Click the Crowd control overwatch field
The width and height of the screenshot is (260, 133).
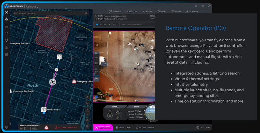[137, 25]
